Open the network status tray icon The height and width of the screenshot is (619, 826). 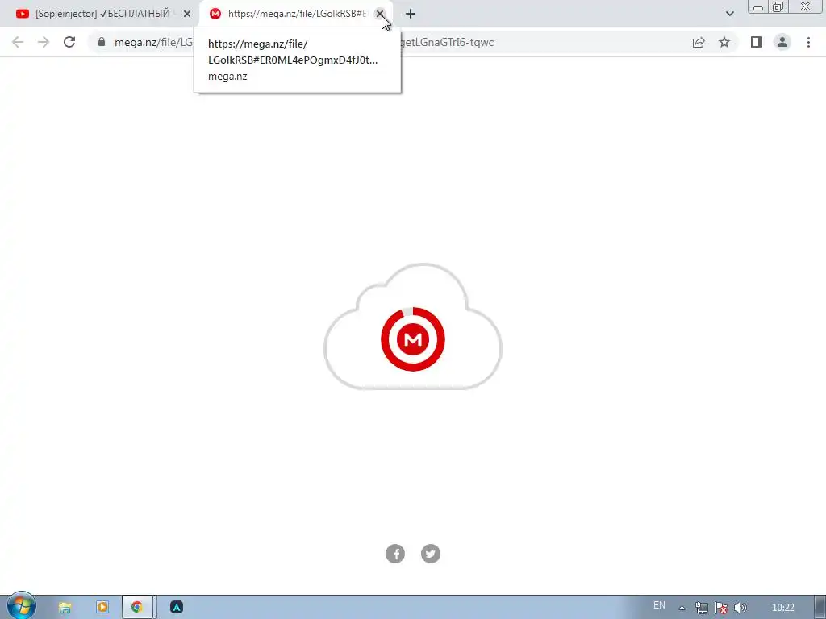[701, 608]
